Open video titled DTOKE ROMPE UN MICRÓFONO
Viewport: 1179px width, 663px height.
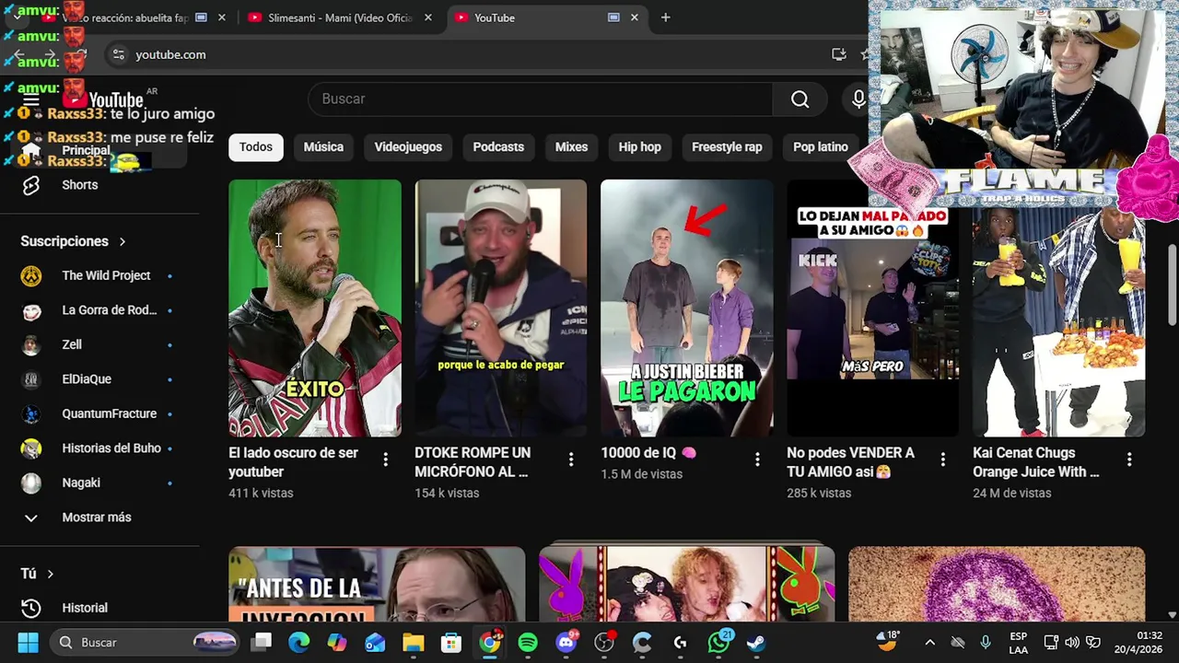pyautogui.click(x=473, y=462)
